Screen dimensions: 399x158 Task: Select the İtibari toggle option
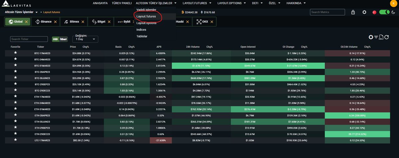point(63,39)
